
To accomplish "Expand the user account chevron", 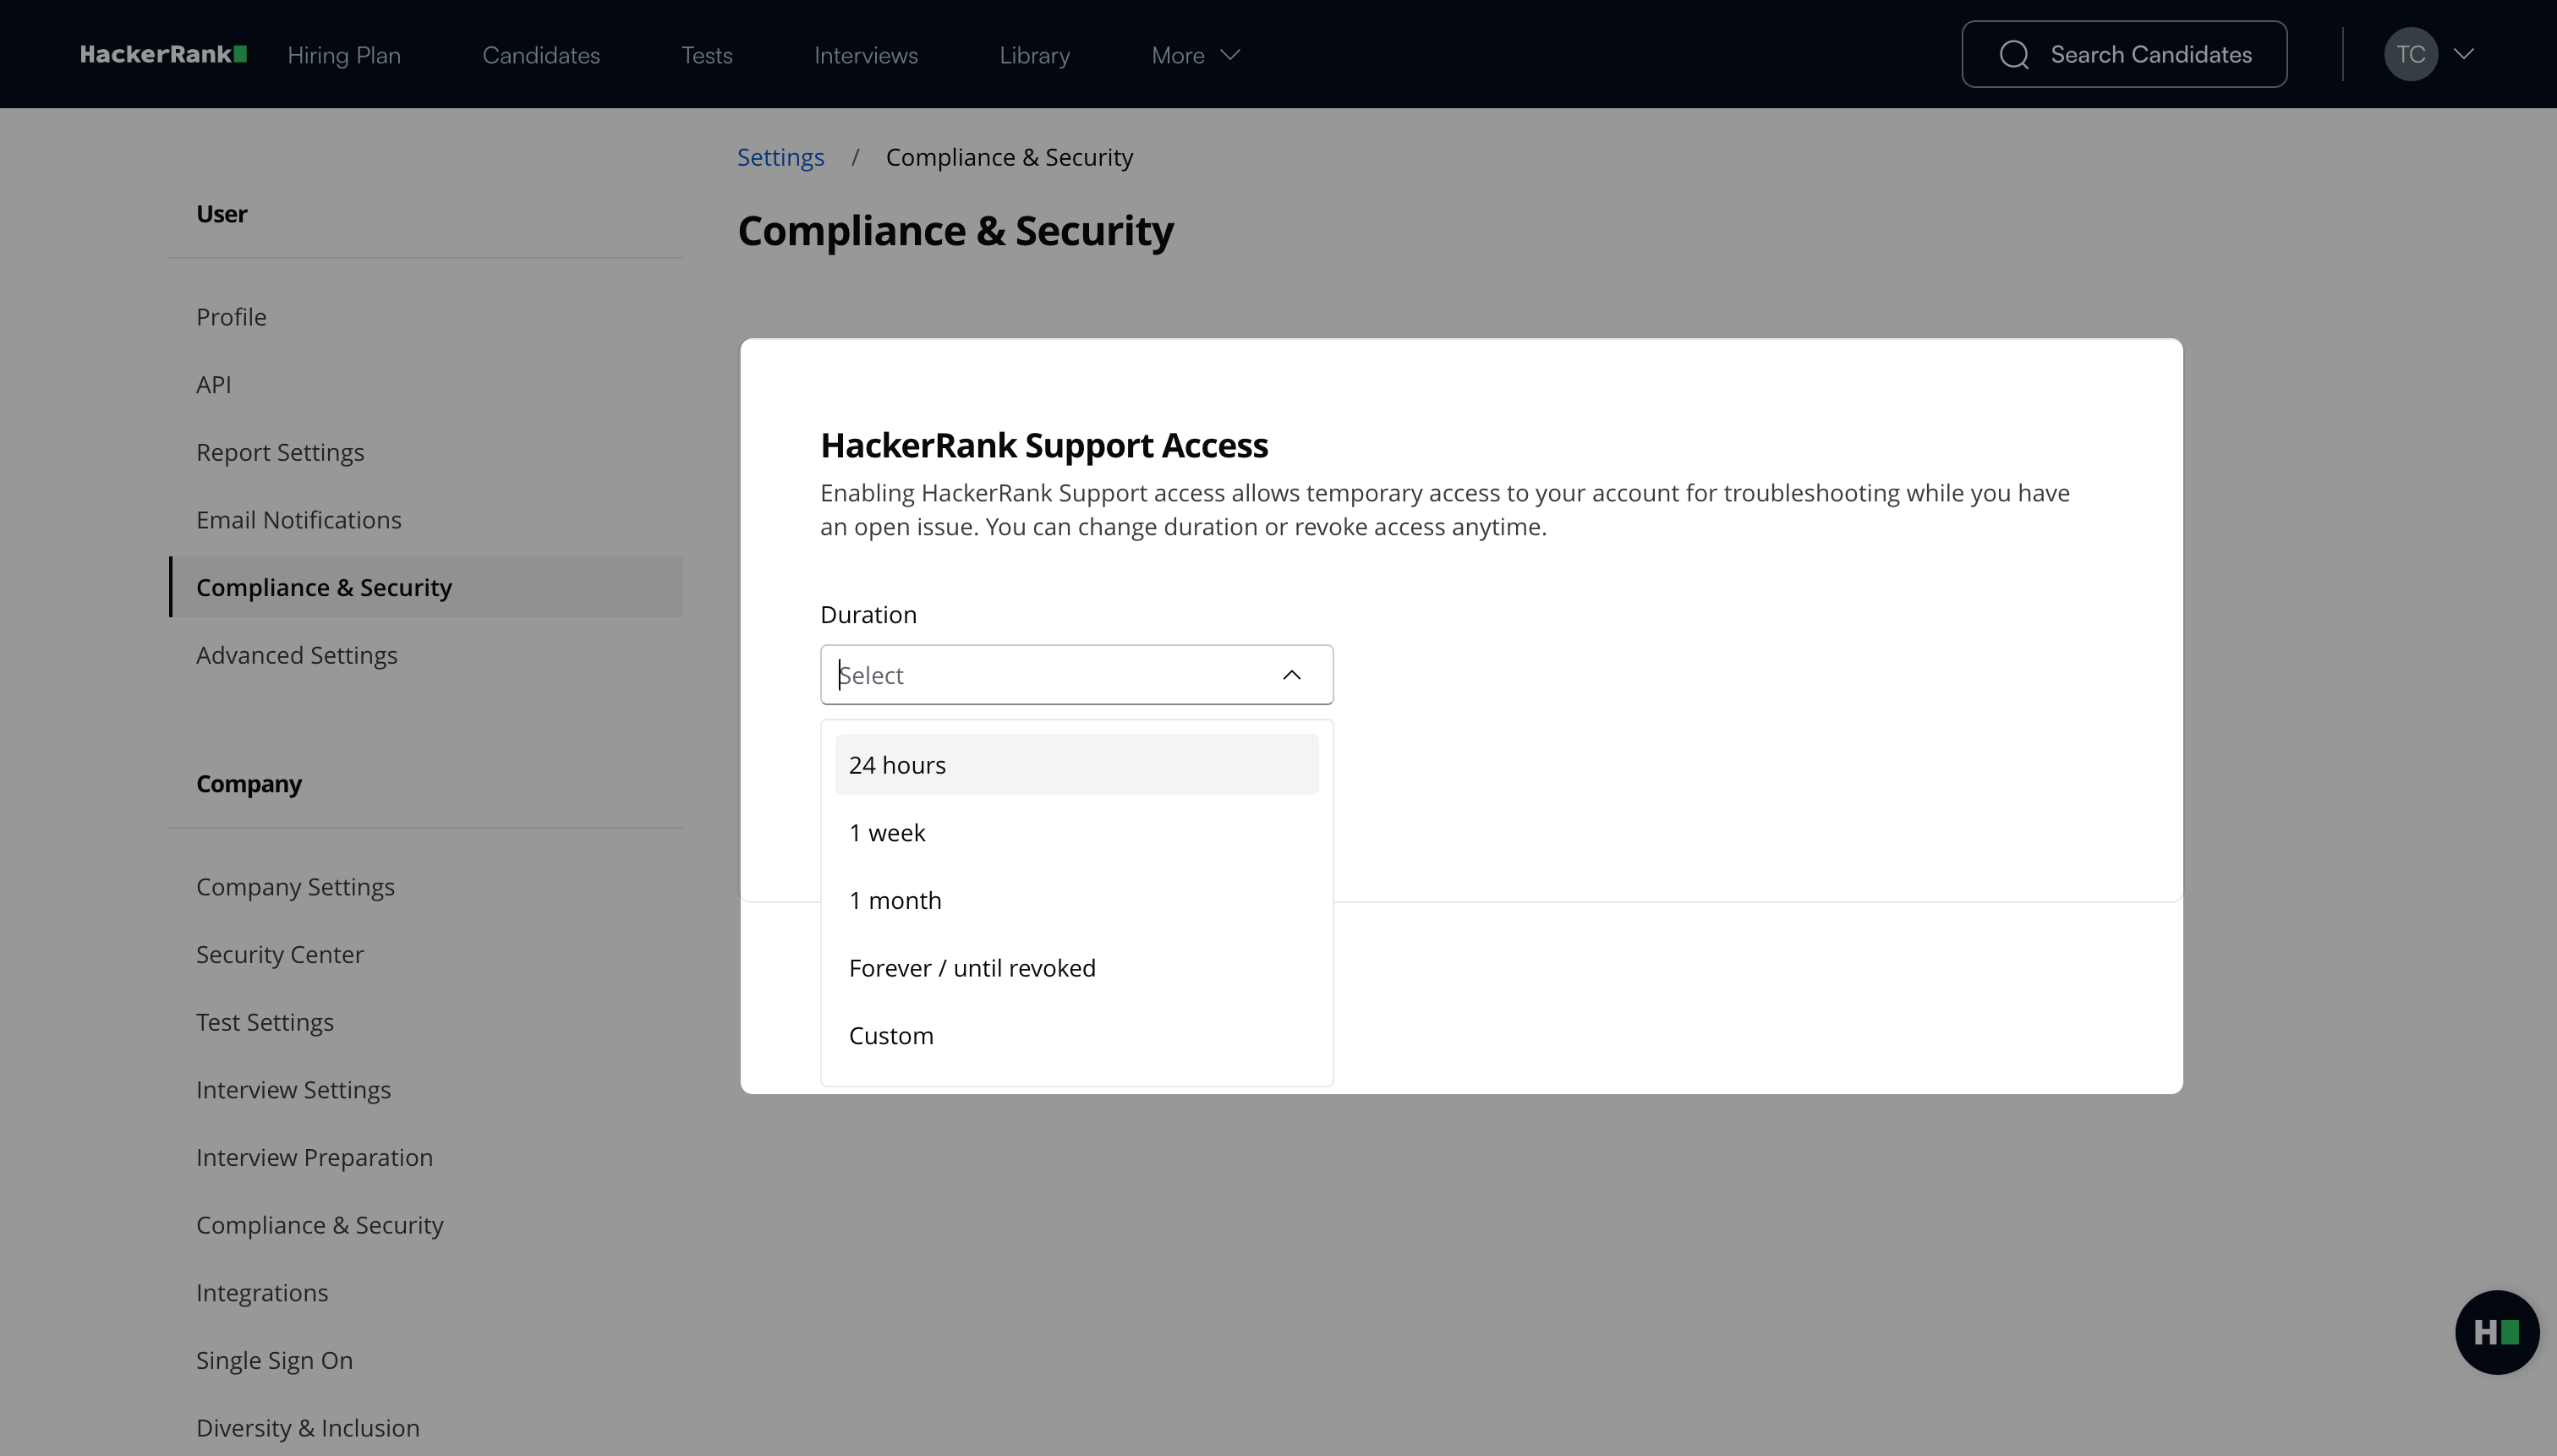I will (2464, 54).
